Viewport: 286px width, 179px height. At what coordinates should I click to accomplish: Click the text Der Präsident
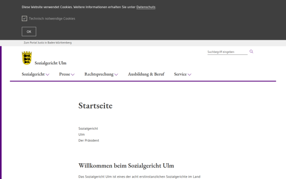(x=89, y=140)
